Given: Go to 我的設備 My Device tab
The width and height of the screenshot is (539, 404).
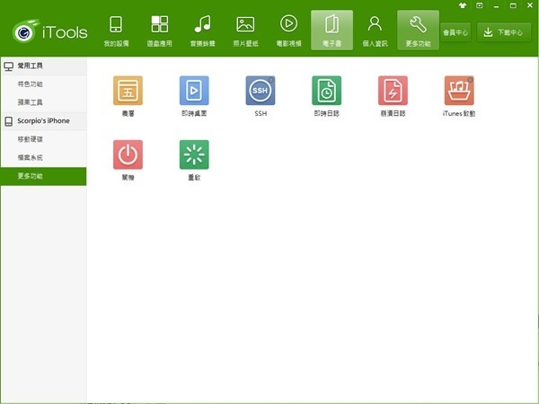Looking at the screenshot, I should (x=117, y=31).
